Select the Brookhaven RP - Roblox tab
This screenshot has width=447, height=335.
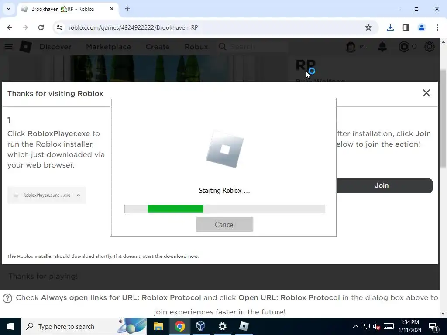coord(68,9)
